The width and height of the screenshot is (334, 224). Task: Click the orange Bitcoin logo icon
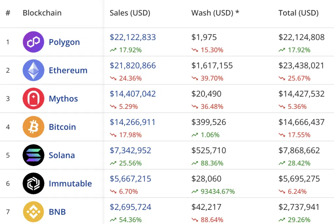[33, 127]
